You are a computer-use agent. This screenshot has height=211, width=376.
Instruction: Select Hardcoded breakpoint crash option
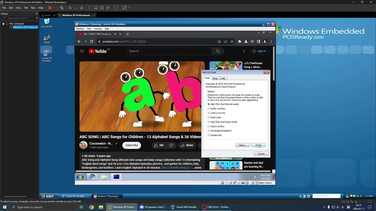[x=219, y=131]
